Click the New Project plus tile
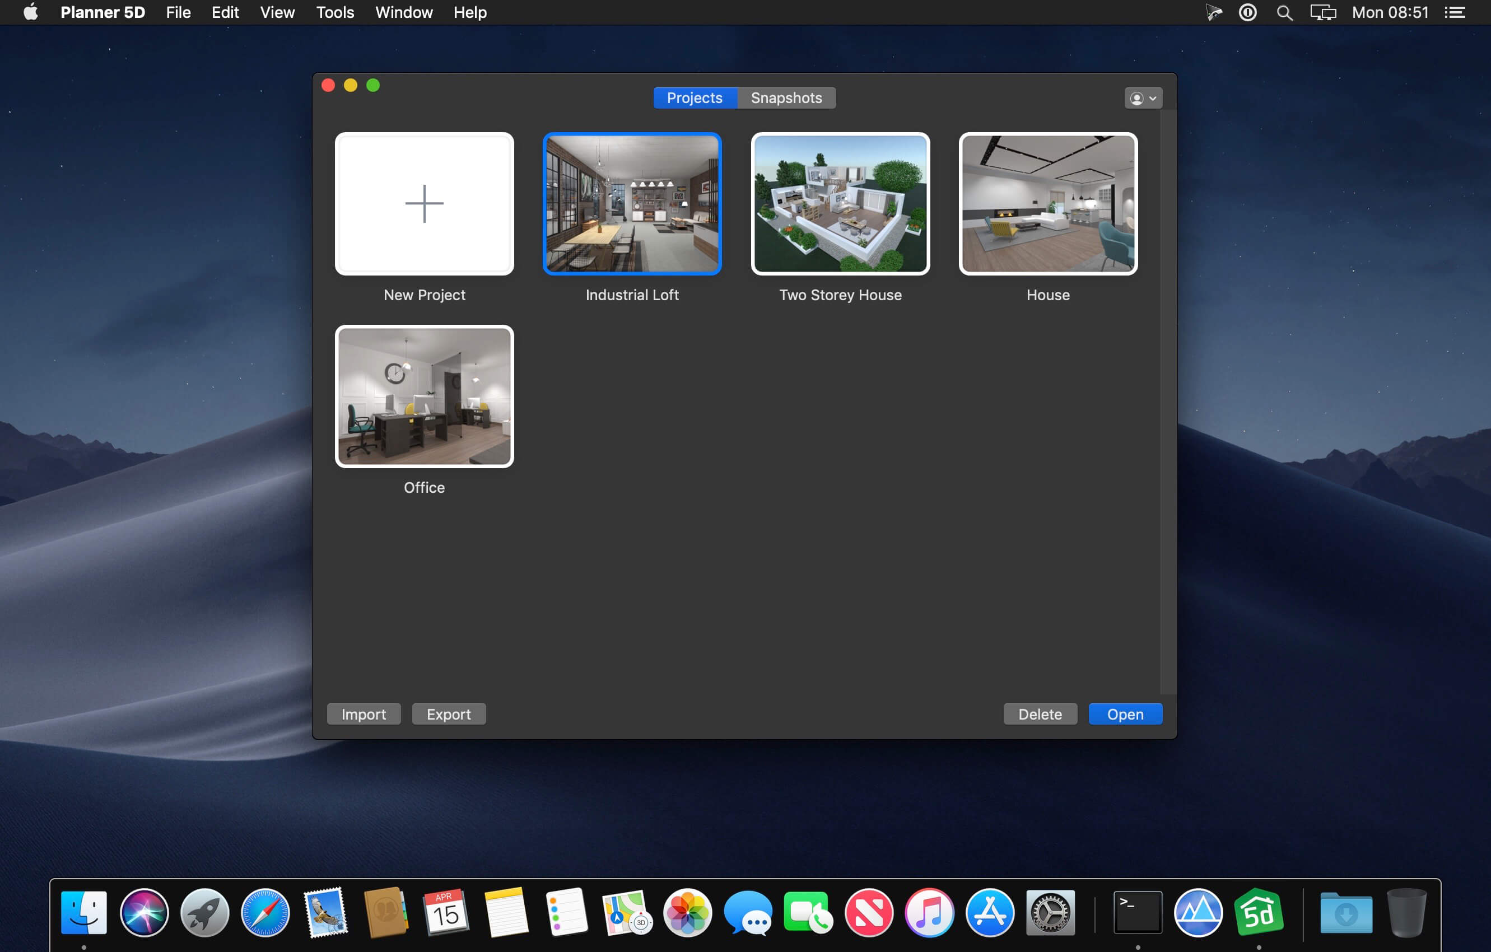 424,204
